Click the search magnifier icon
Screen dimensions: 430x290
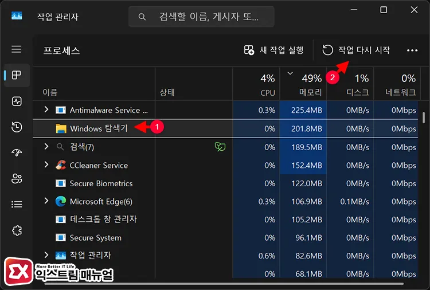point(142,17)
